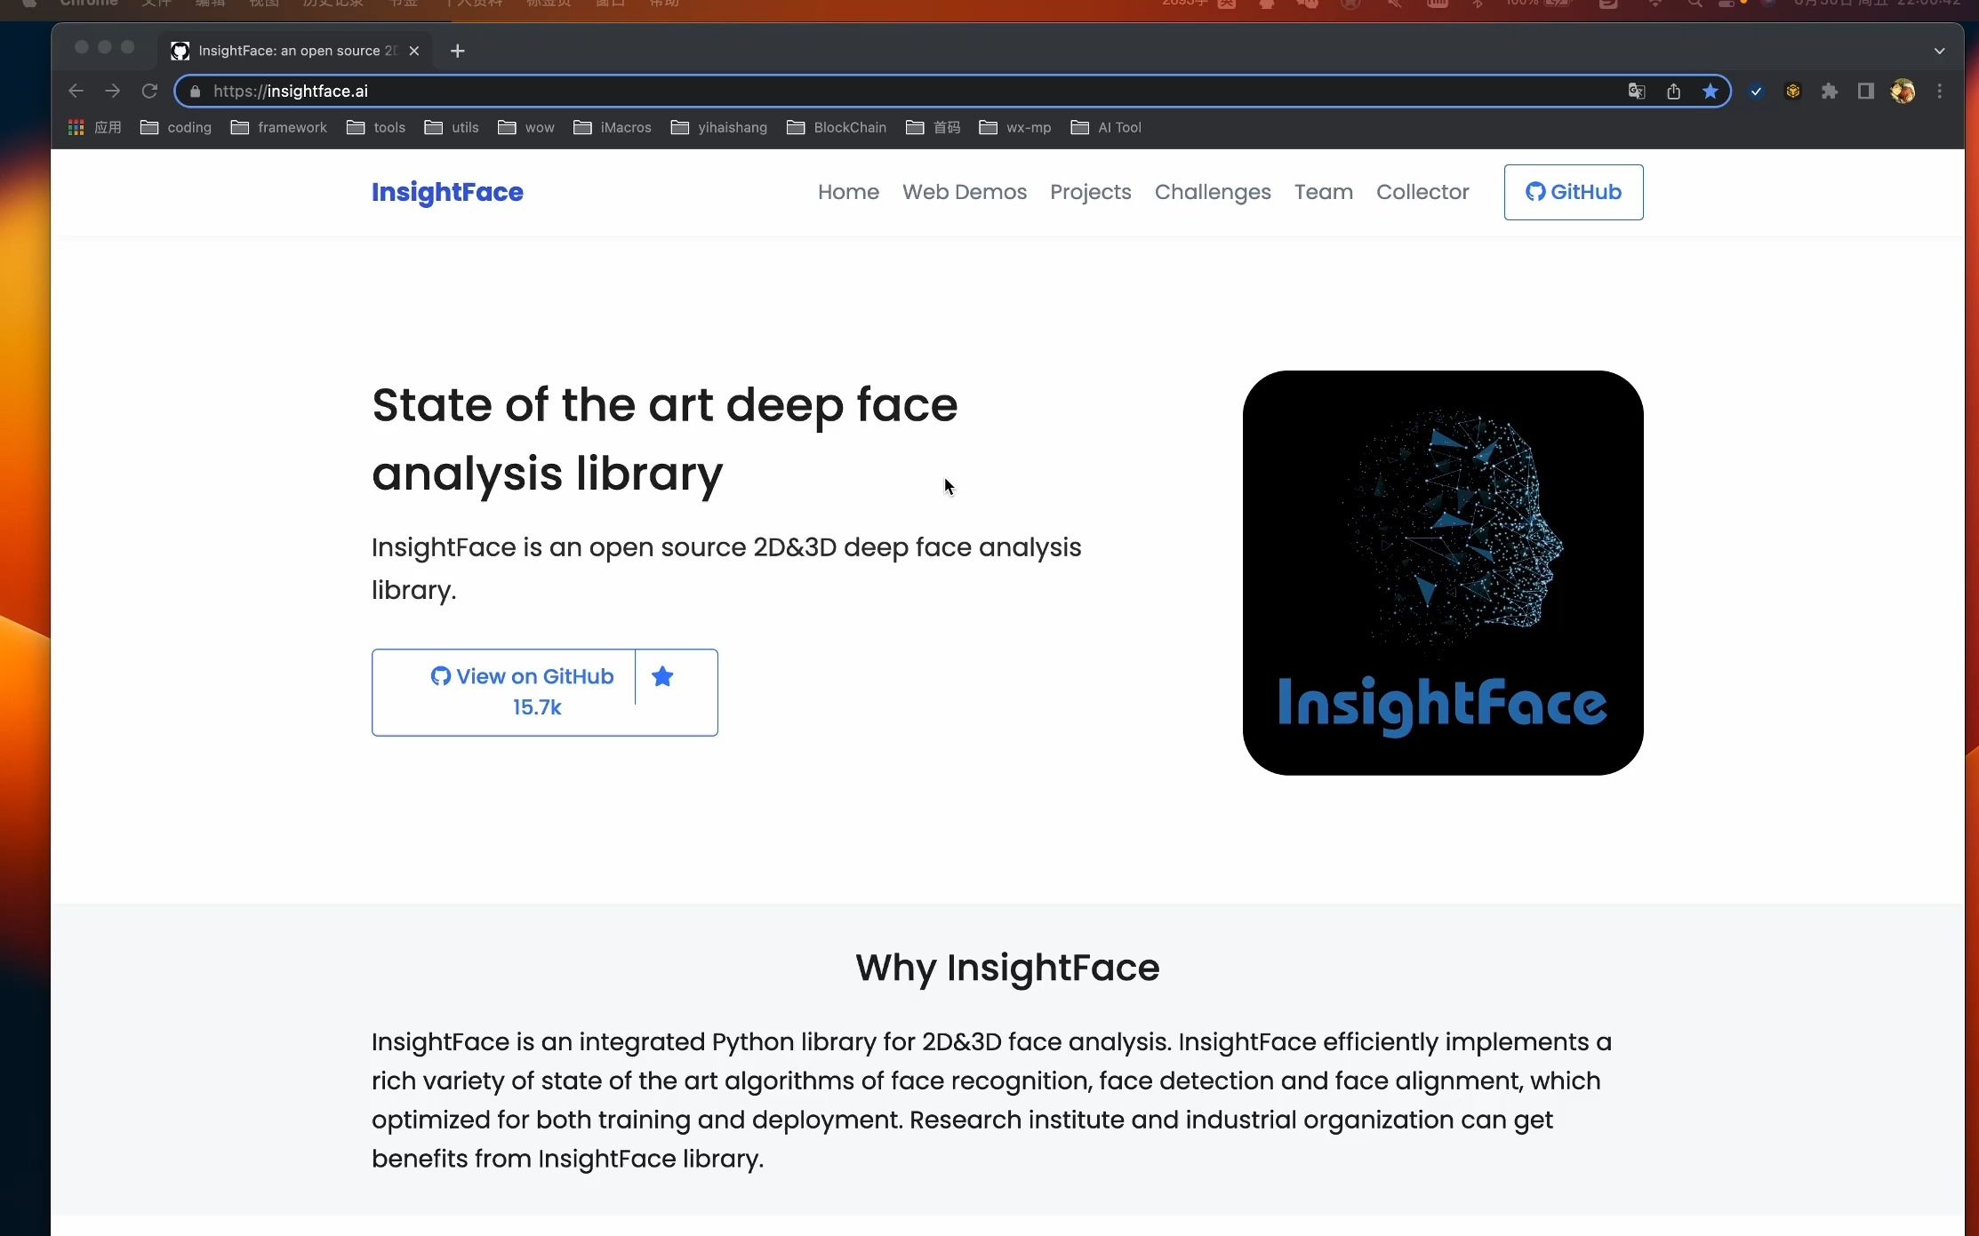Click the yellow cube extension icon

tap(1792, 91)
